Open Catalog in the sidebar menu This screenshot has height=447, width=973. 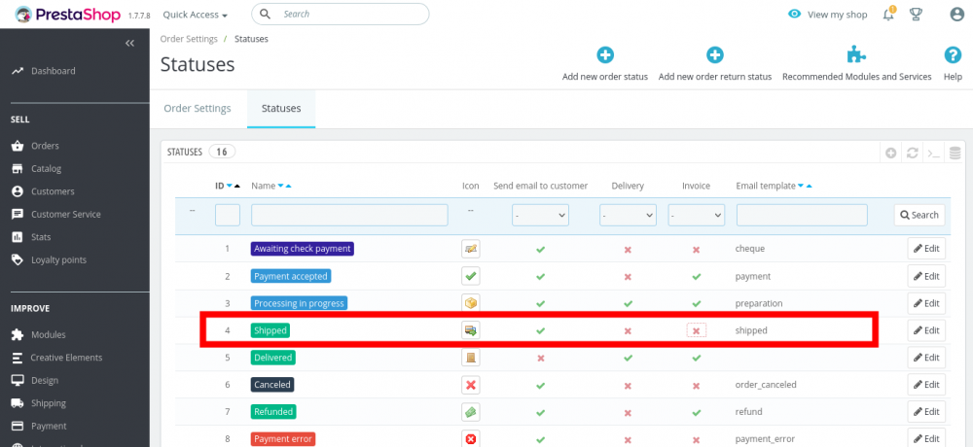coord(46,169)
